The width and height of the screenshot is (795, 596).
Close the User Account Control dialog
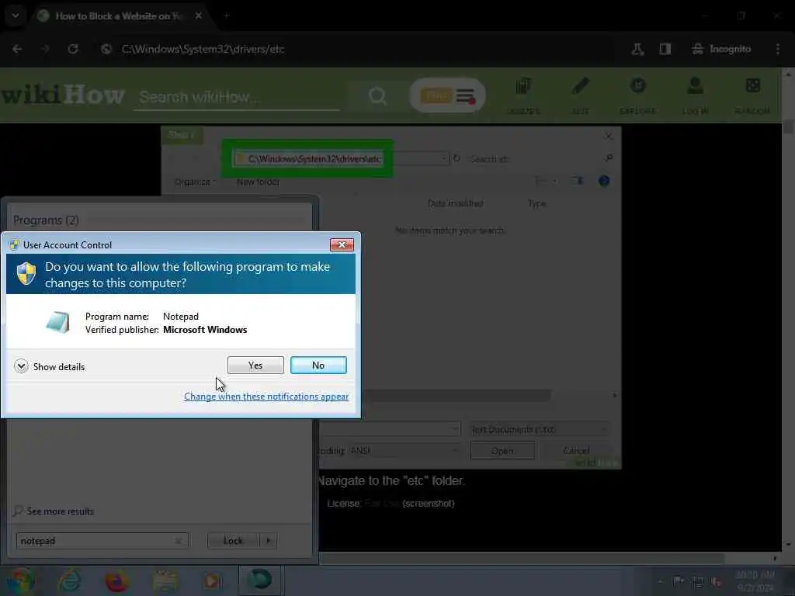coord(342,244)
